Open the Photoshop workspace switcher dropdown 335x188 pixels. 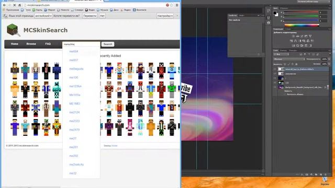[x=314, y=2]
